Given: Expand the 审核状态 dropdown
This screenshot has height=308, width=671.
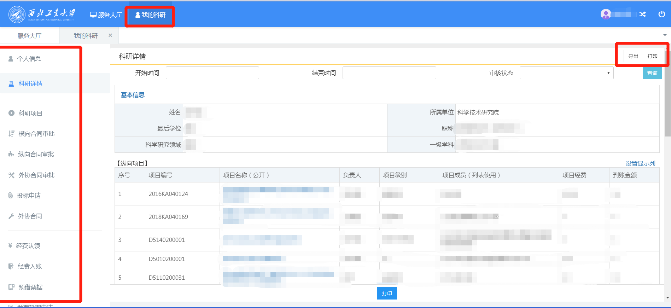Looking at the screenshot, I should (566, 73).
